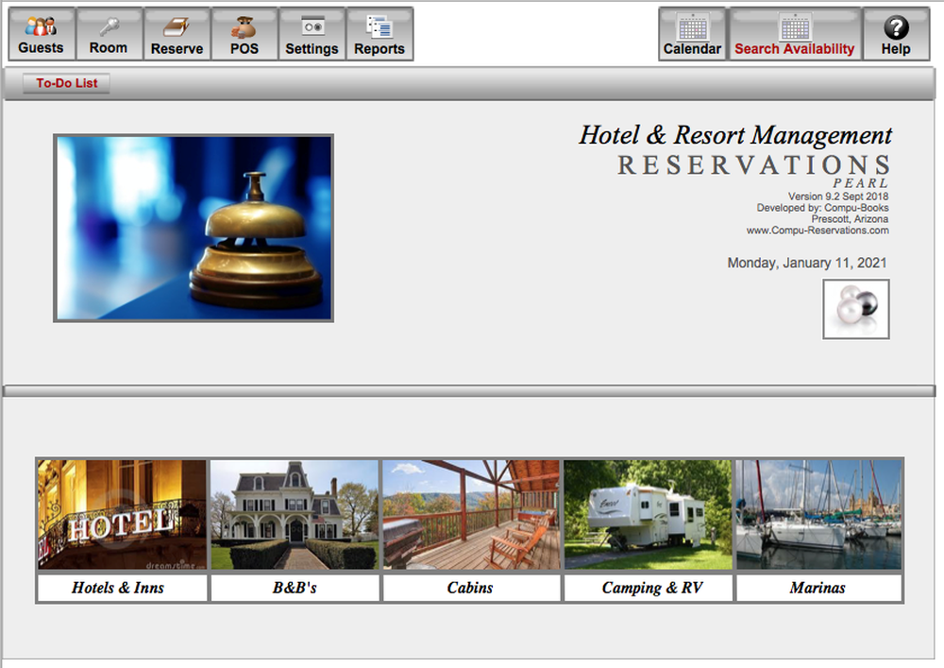
Task: Click the Hotels & Inns photo
Action: click(120, 514)
